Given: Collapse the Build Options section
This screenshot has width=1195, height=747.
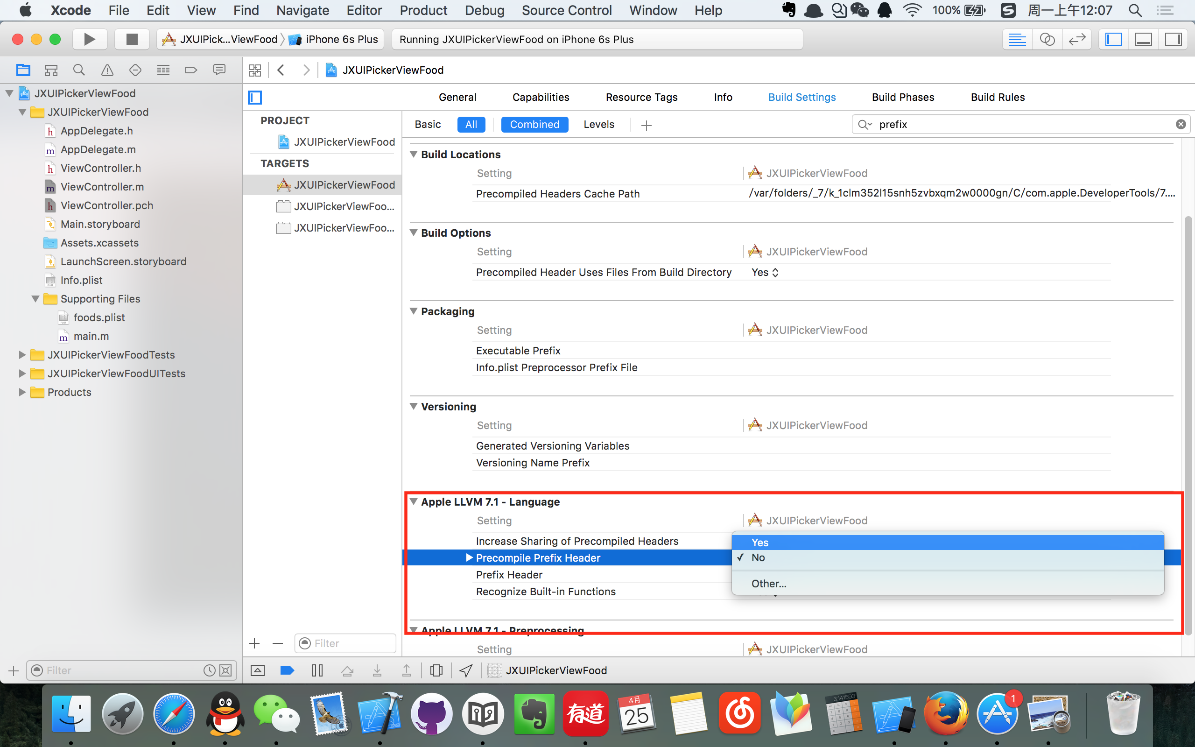Looking at the screenshot, I should coord(414,233).
